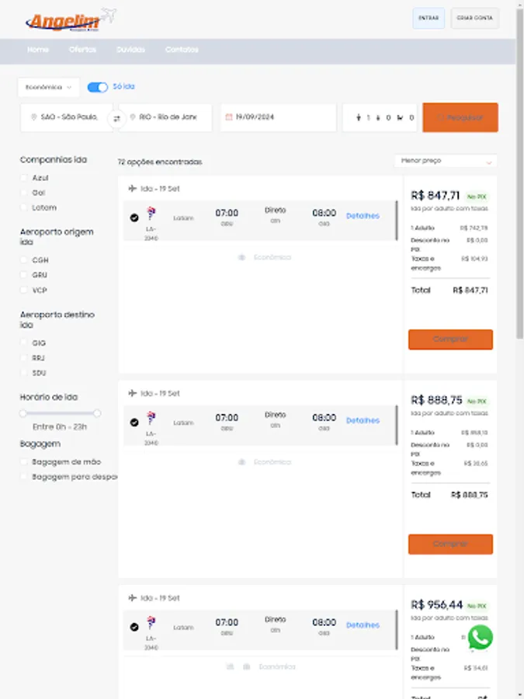
Task: Open the Econômica class dropdown
Action: pos(49,87)
